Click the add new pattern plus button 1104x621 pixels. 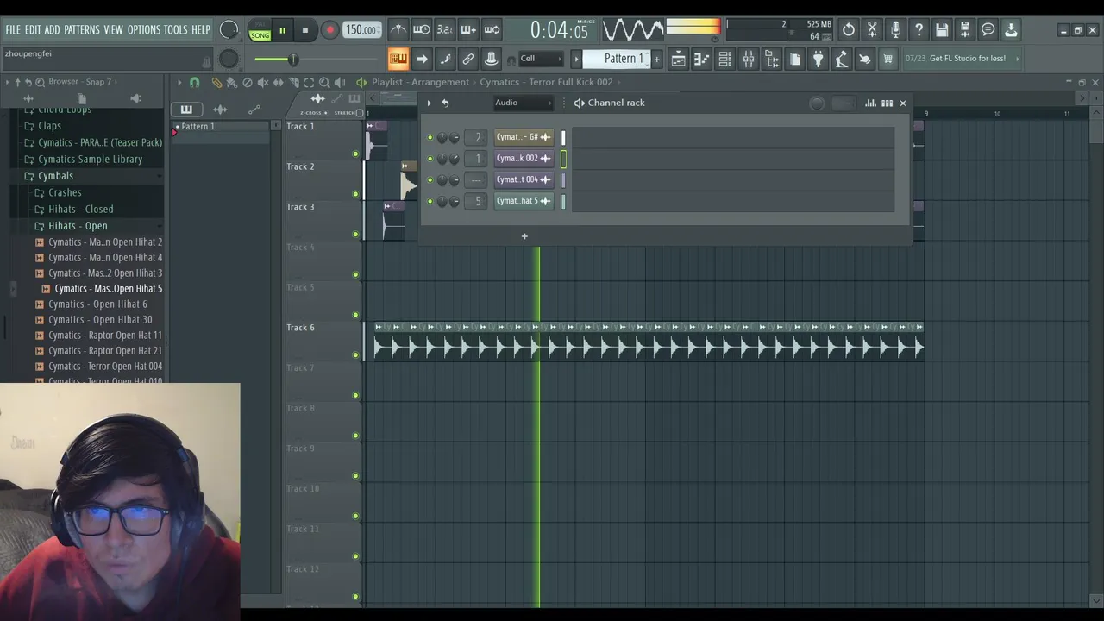tap(657, 59)
